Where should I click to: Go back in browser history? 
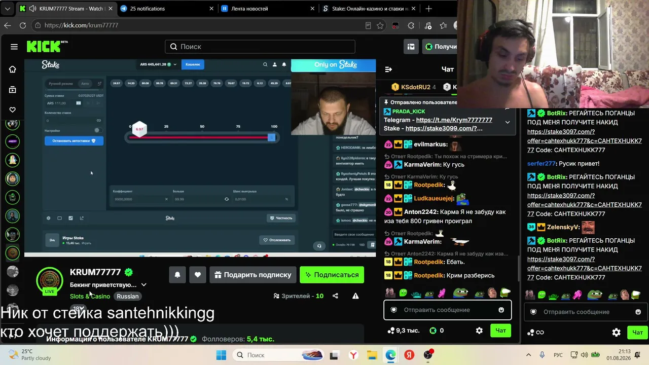pyautogui.click(x=8, y=25)
